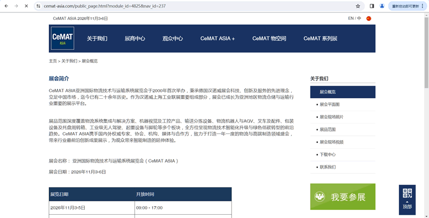Open the Chrome profile avatar icon

382,6
